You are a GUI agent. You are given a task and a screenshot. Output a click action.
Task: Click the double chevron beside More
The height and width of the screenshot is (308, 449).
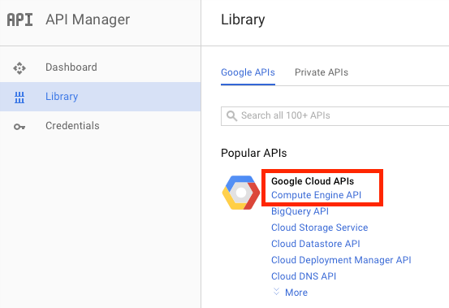(x=276, y=292)
